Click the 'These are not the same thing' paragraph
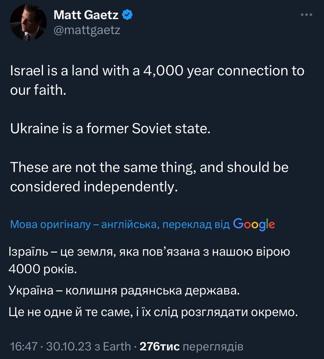324x359 pixels. (x=149, y=167)
